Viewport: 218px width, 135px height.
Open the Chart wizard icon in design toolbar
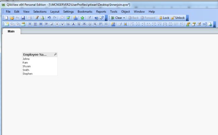click(113, 24)
